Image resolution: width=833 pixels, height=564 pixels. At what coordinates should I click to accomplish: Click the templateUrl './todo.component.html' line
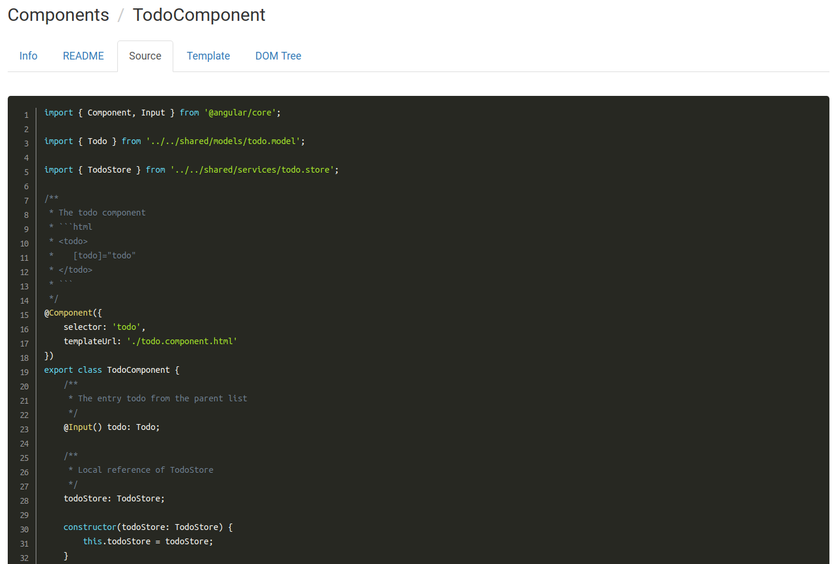(x=151, y=341)
